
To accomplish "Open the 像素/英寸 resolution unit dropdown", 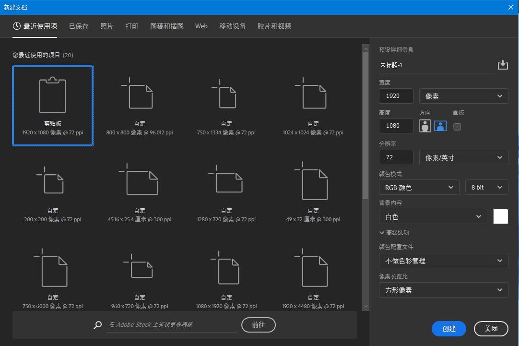I will [463, 157].
